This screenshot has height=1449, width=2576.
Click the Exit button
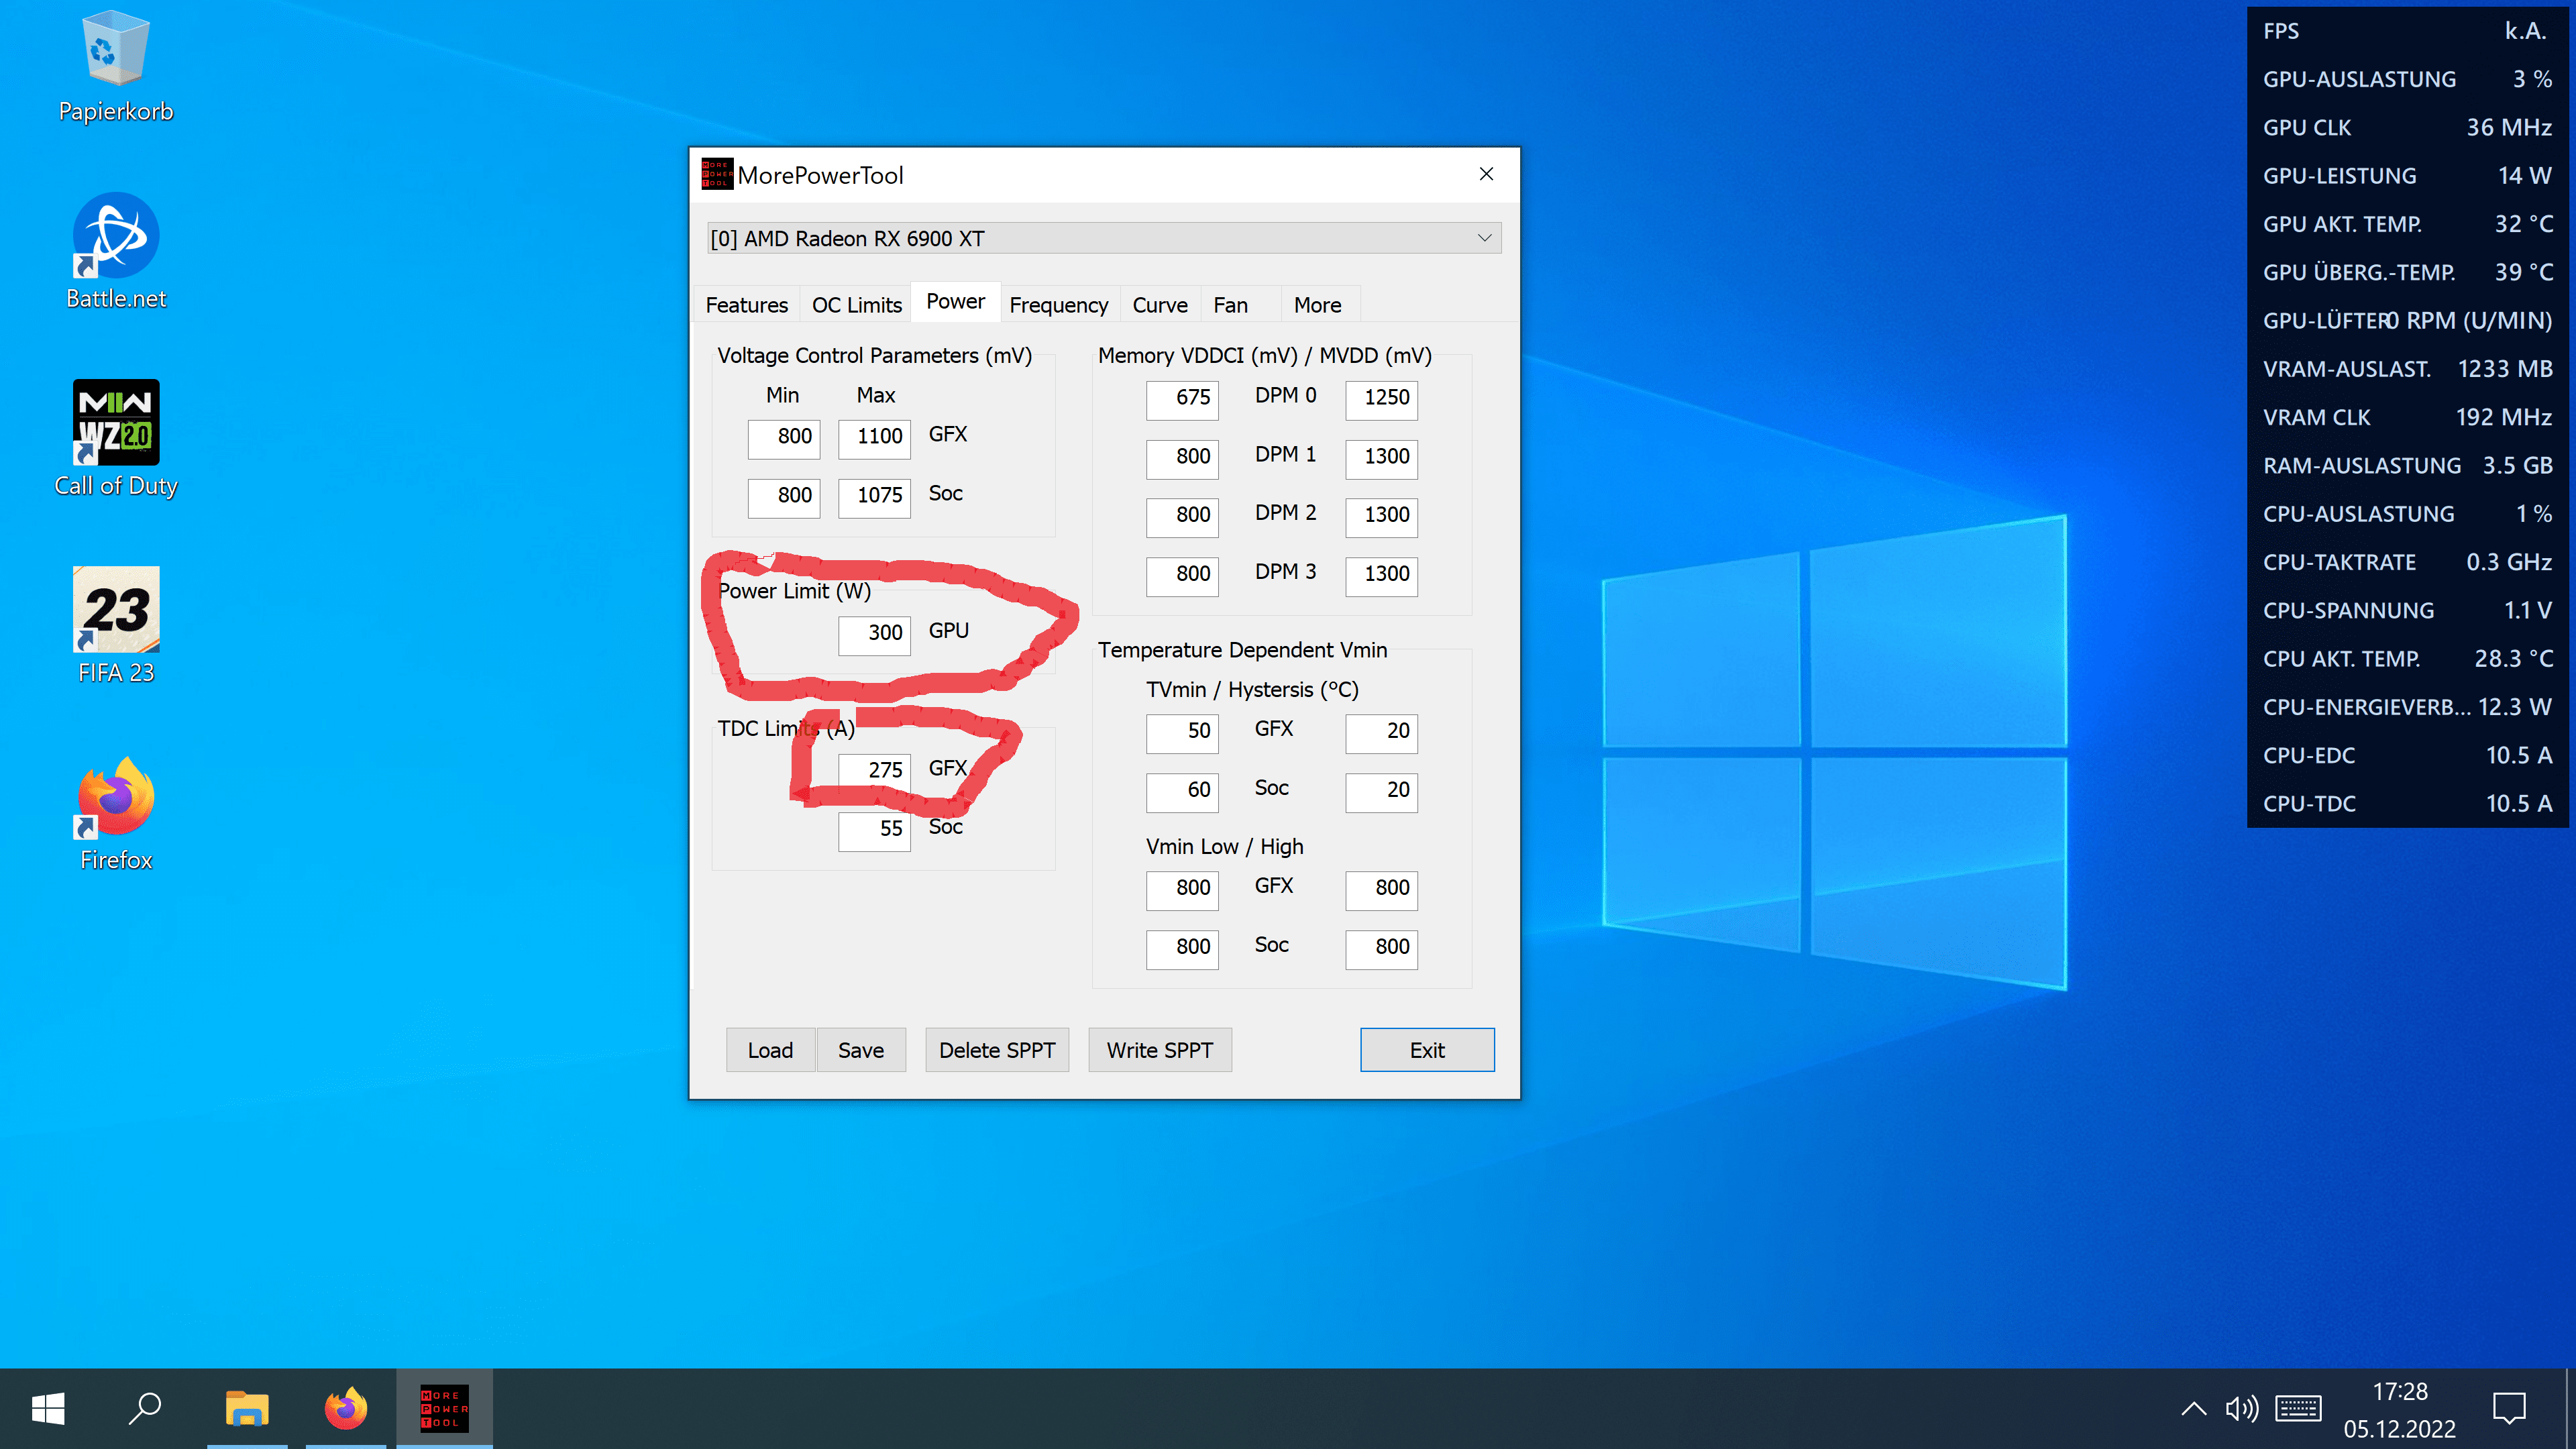(1427, 1050)
